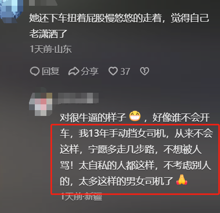
Task: Open the top commenter's blurred username
Action: click(43, 3)
